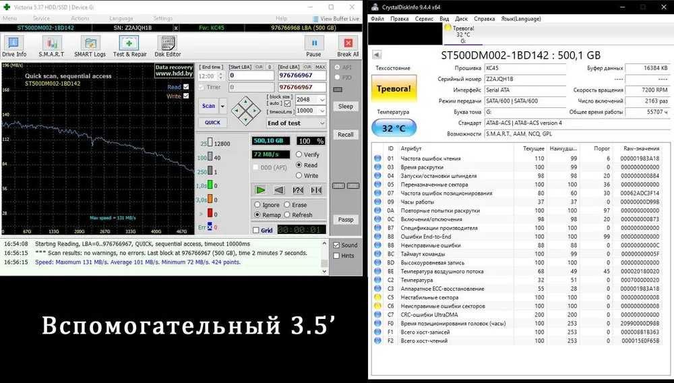Click the Victoria log scrollbar
Screen dimensions: 674x383
pos(325,257)
